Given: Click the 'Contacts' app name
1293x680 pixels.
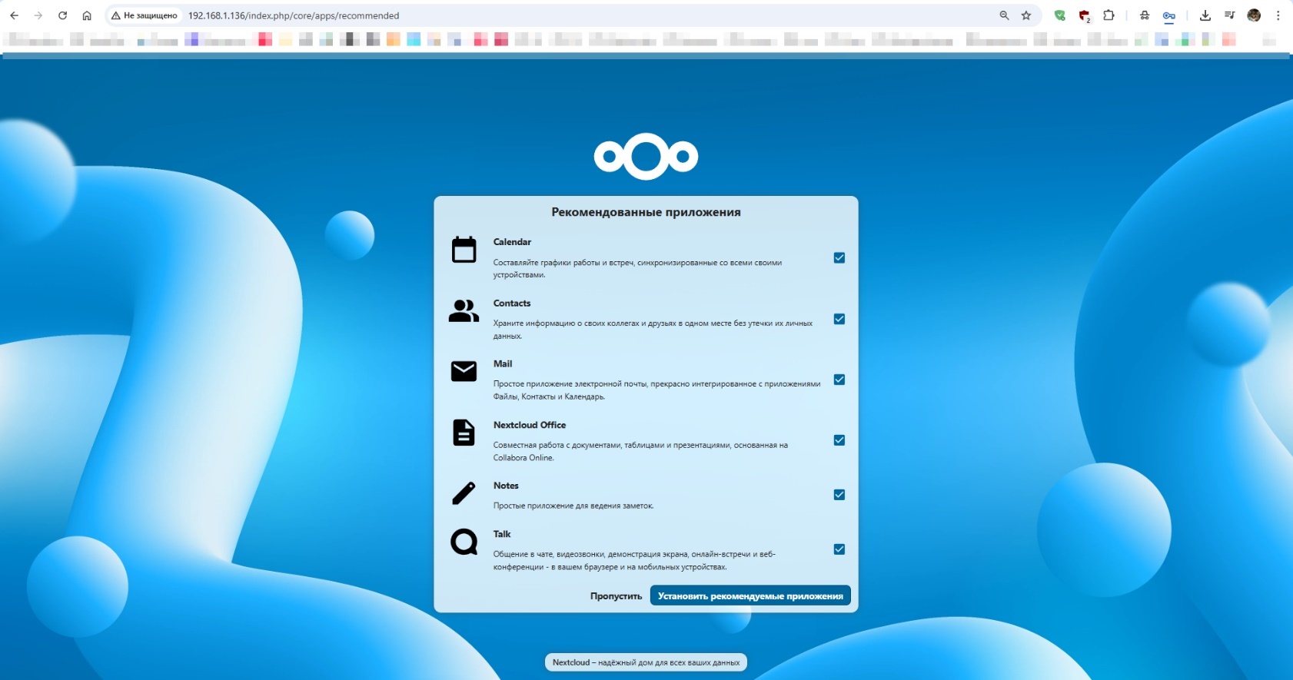Looking at the screenshot, I should pyautogui.click(x=512, y=304).
